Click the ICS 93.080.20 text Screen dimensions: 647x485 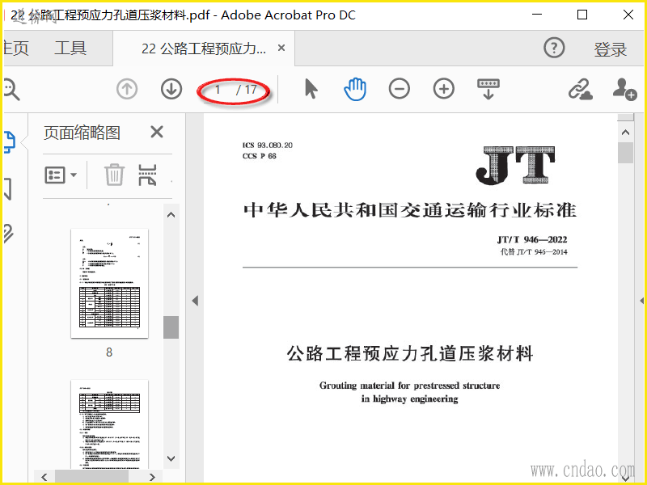tap(268, 145)
